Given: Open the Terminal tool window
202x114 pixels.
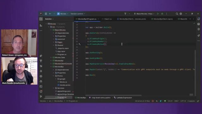Looking at the screenshot, I should click(41, 86).
